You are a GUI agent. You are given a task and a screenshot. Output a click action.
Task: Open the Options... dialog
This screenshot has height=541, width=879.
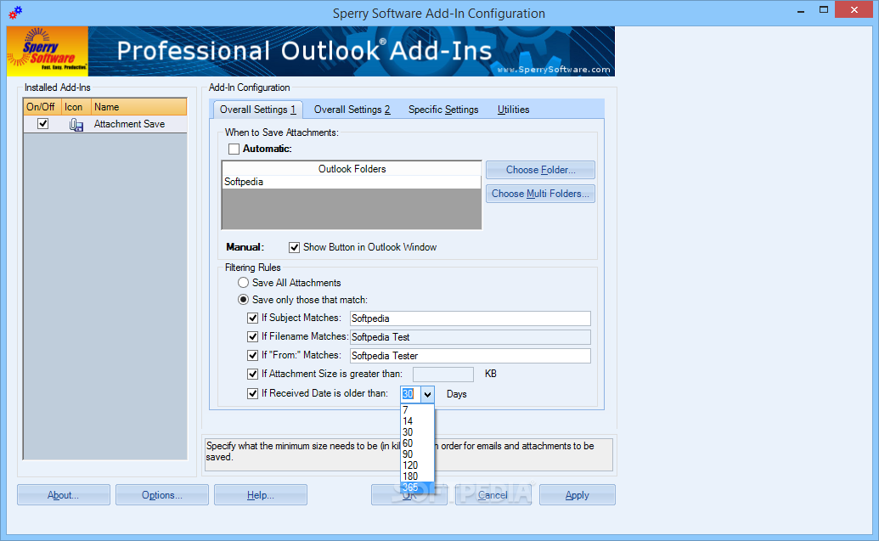pos(162,495)
